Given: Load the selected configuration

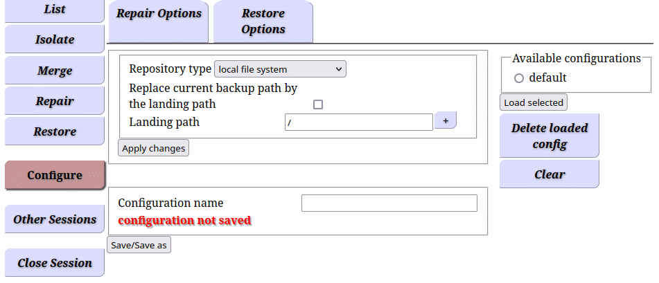Looking at the screenshot, I should (x=534, y=102).
